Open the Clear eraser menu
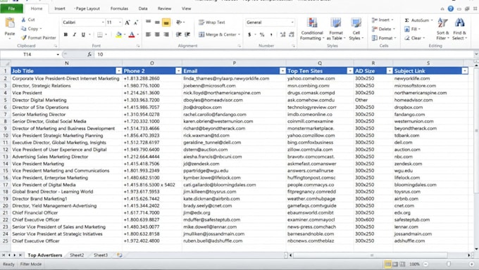The image size is (479, 270). pos(414,38)
